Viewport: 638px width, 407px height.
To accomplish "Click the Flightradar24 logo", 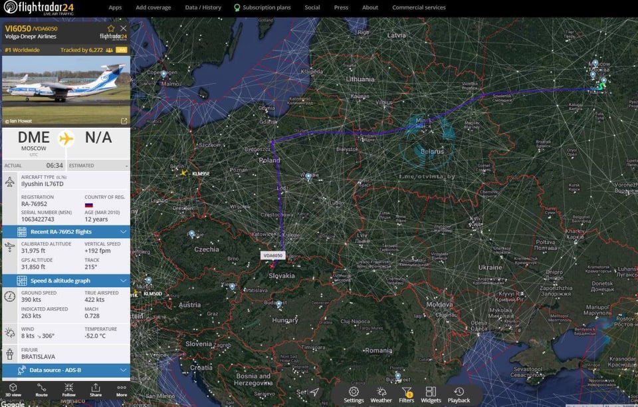I will pyautogui.click(x=39, y=8).
